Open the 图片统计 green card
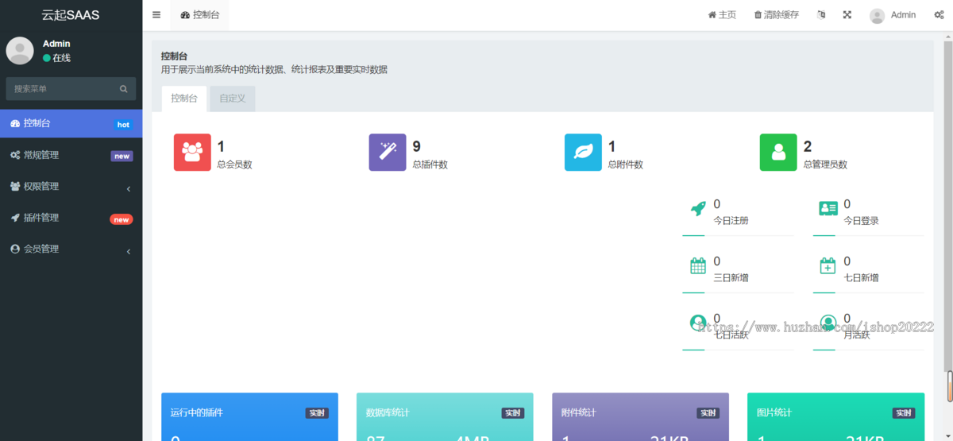953x441 pixels. (x=835, y=417)
